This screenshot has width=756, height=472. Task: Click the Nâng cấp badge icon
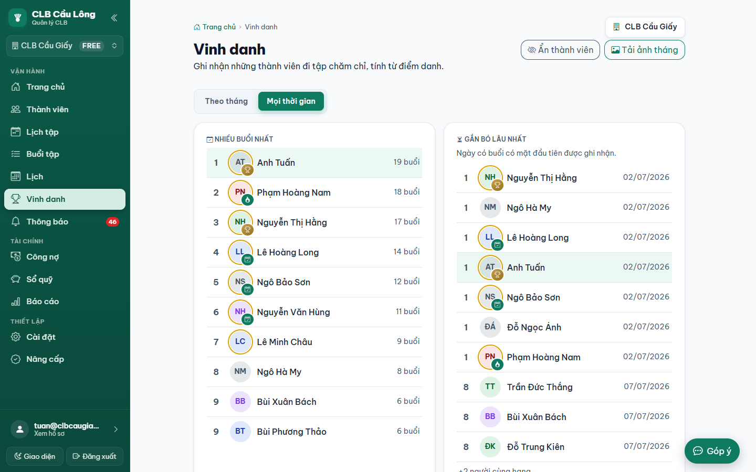click(16, 359)
